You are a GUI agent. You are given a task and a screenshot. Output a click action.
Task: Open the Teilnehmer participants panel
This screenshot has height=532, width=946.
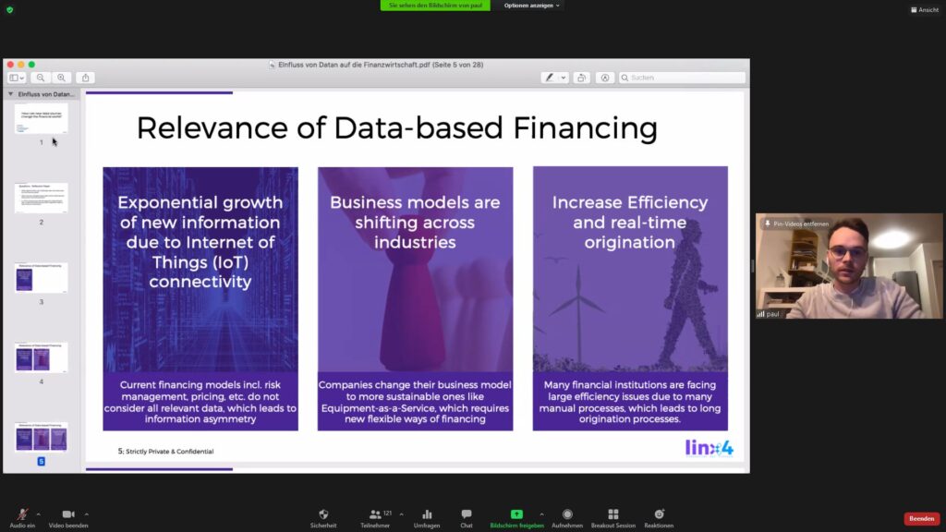(x=376, y=517)
